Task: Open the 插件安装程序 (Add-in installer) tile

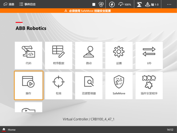Action: [x=149, y=86]
